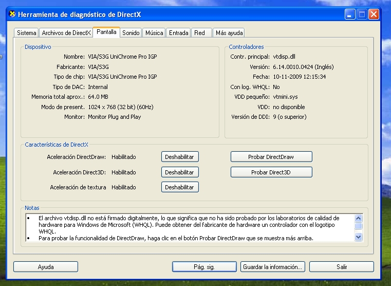
Task: Click the Características de DirectX group label
Action: point(57,145)
